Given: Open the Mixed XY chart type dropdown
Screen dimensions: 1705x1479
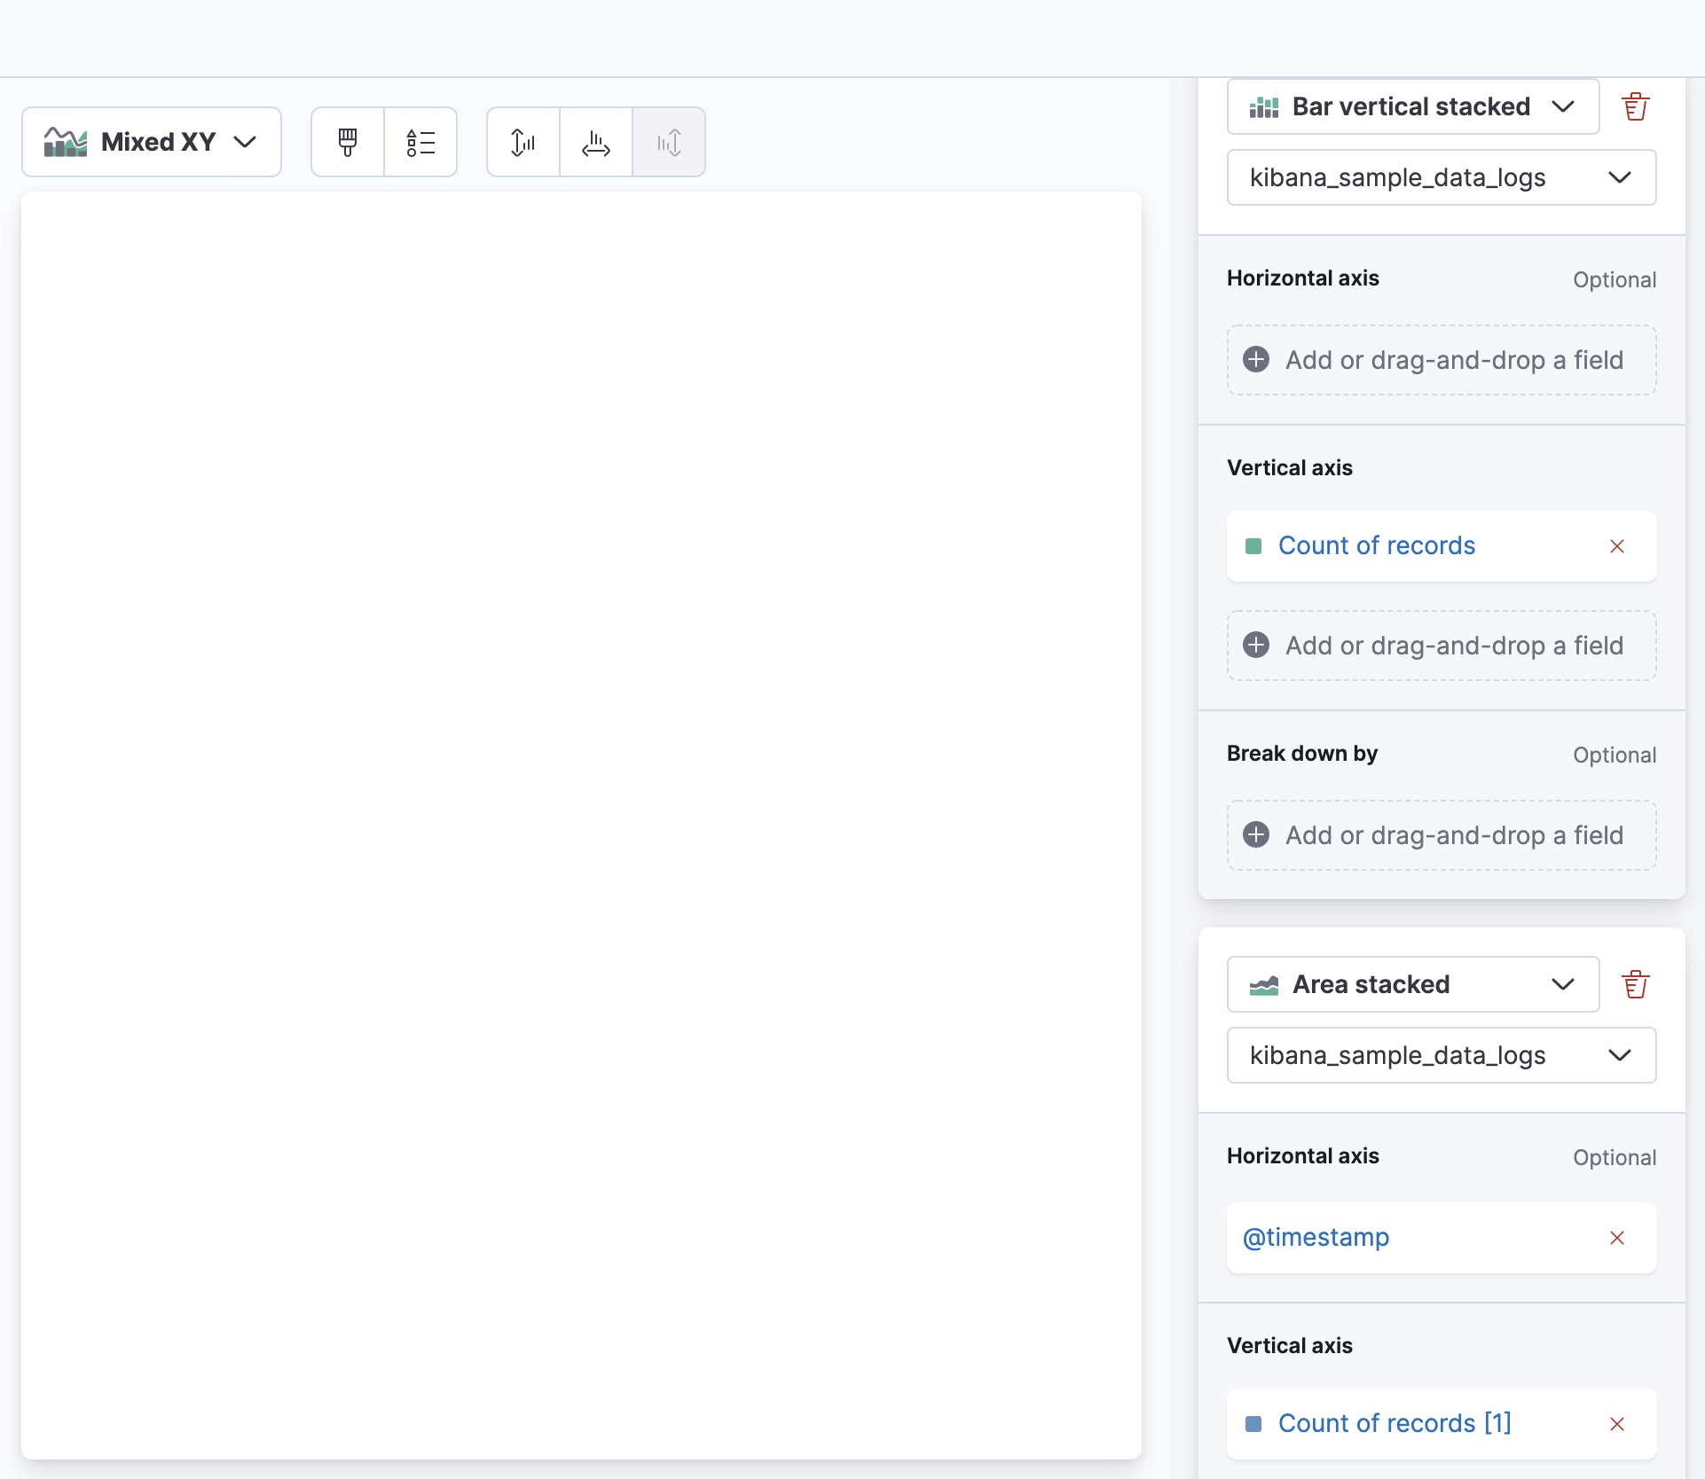Looking at the screenshot, I should [x=246, y=142].
